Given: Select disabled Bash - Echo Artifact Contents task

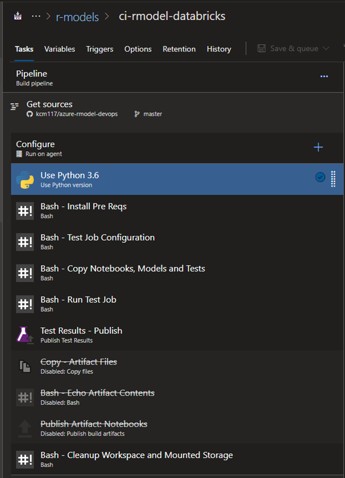Looking at the screenshot, I should point(177,397).
